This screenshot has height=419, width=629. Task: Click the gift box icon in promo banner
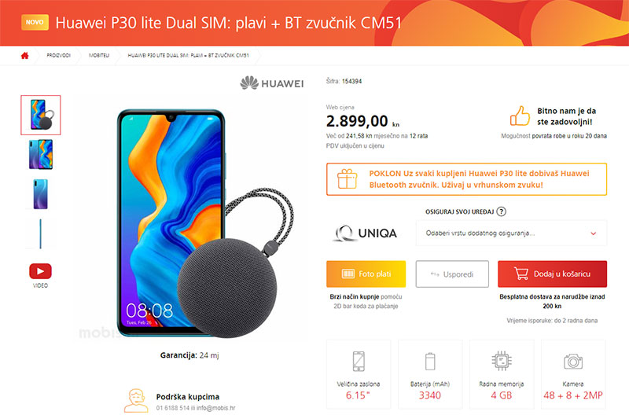(347, 178)
